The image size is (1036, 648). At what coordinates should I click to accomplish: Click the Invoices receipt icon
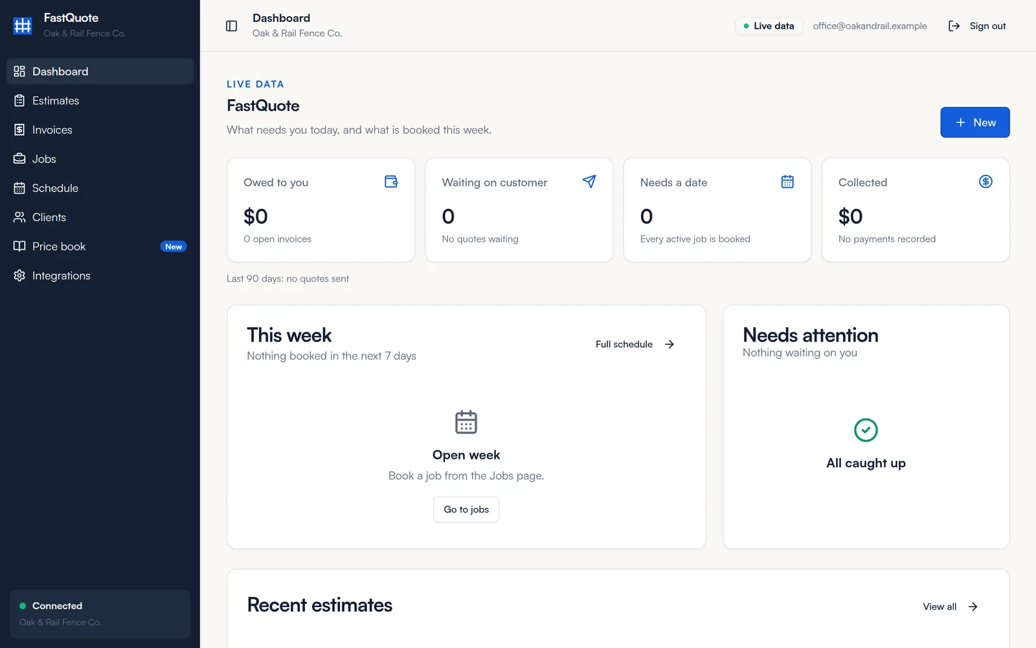tap(19, 130)
